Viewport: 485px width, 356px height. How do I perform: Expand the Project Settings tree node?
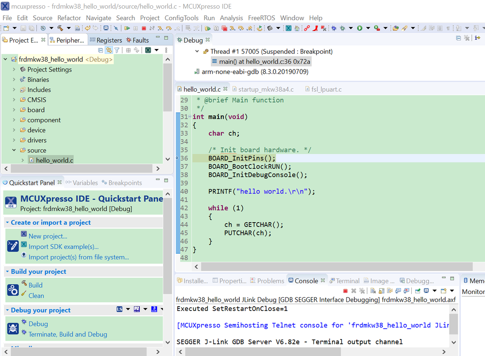click(14, 69)
